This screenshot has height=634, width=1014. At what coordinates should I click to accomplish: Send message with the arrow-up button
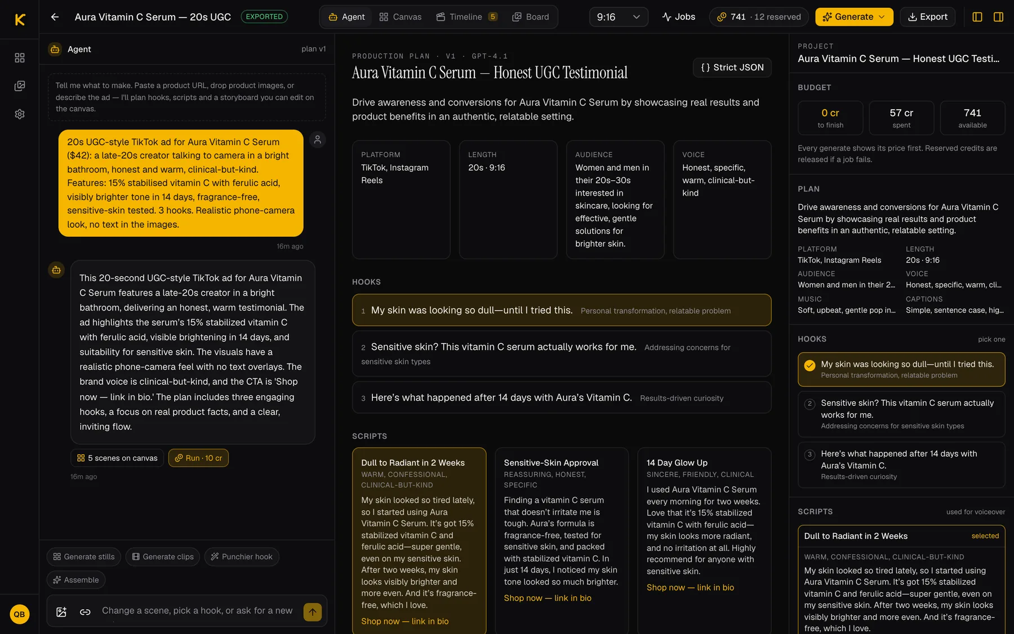coord(313,611)
